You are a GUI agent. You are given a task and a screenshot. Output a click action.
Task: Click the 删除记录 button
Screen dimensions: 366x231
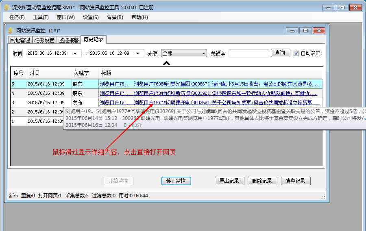pyautogui.click(x=262, y=181)
